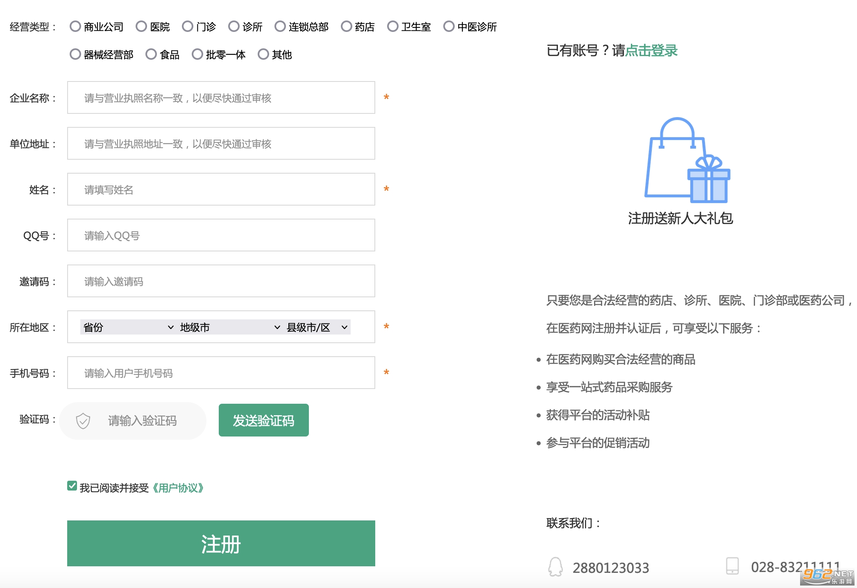This screenshot has width=857, height=588.
Task: Select 连锁总部 business type
Action: coord(280,27)
